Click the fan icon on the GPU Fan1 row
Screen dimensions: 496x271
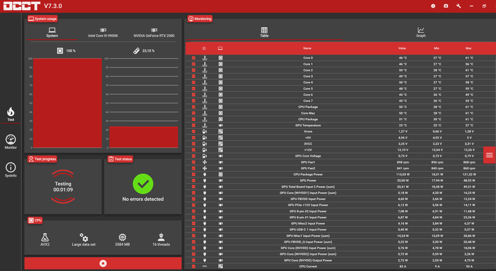click(205, 162)
